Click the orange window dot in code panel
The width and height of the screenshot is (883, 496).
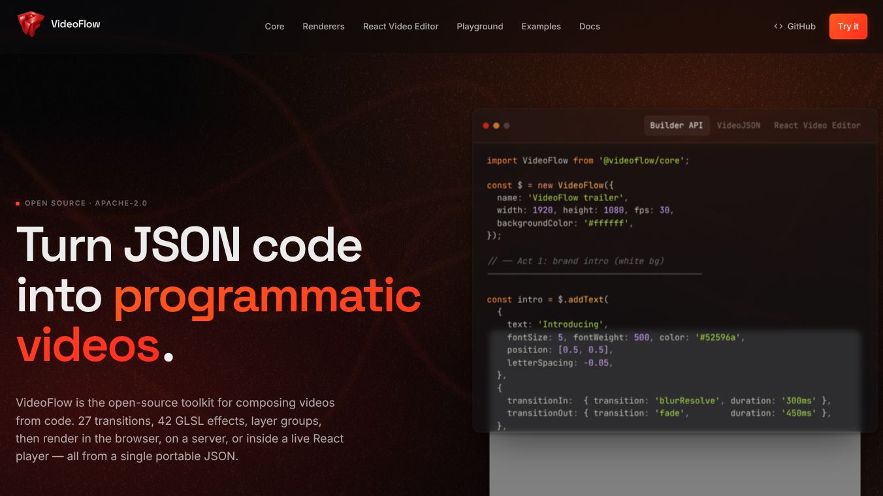[x=496, y=125]
